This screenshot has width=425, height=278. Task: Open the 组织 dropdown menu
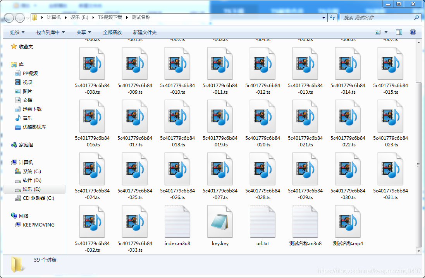click(x=17, y=32)
